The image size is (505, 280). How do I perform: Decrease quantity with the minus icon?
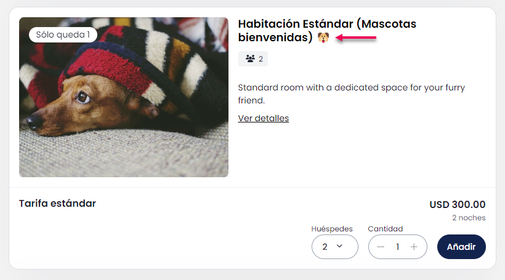[x=381, y=247]
